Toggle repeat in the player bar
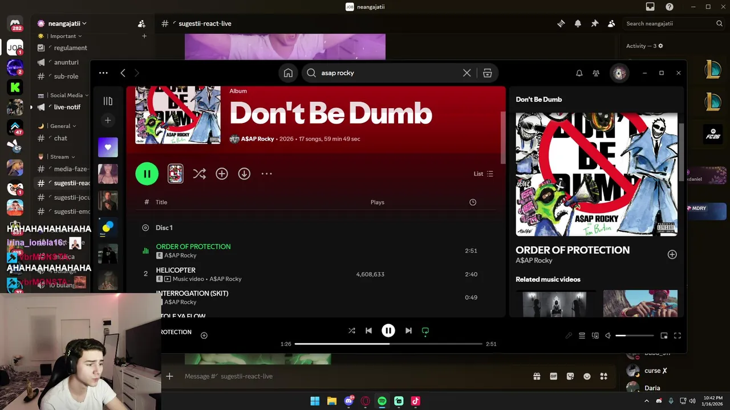 [425, 331]
